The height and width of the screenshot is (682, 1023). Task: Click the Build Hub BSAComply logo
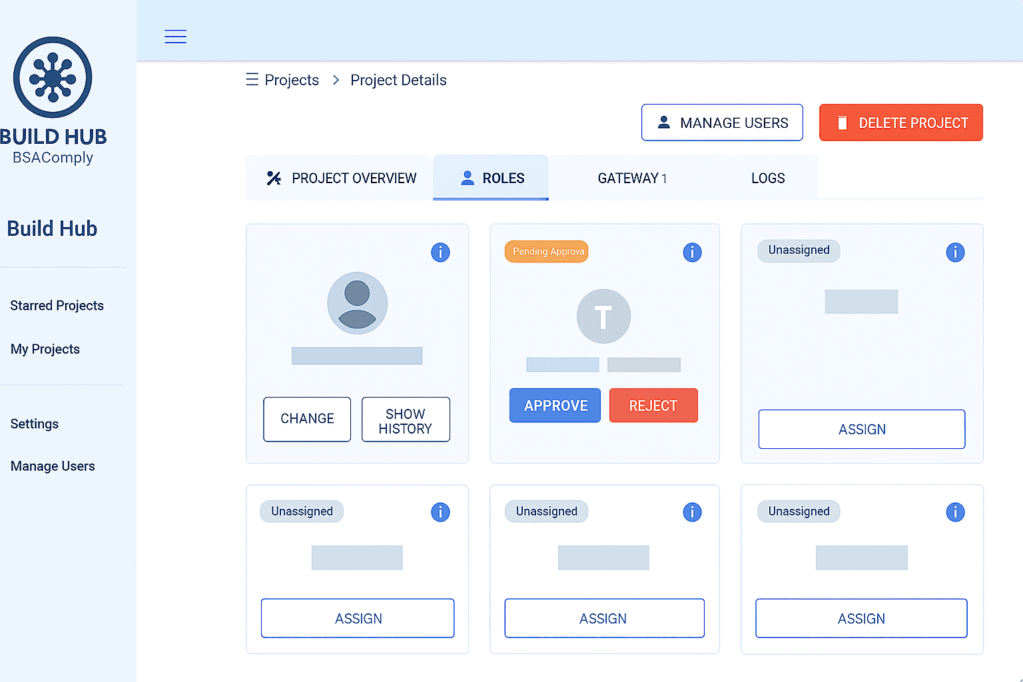[x=53, y=78]
